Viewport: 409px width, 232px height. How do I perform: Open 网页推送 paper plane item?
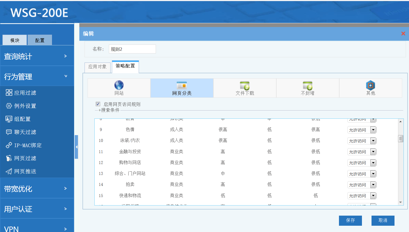click(x=25, y=171)
